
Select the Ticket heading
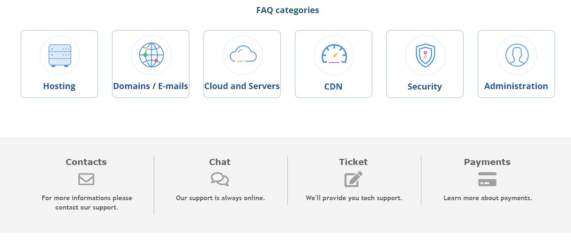pos(353,162)
